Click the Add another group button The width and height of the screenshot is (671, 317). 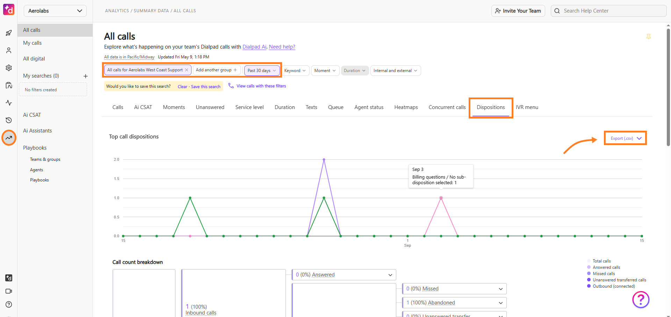click(x=217, y=70)
